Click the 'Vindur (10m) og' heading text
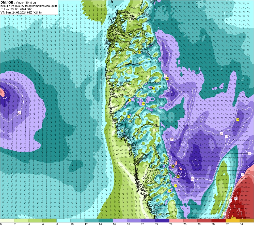The image size is (254, 226). coord(26,3)
